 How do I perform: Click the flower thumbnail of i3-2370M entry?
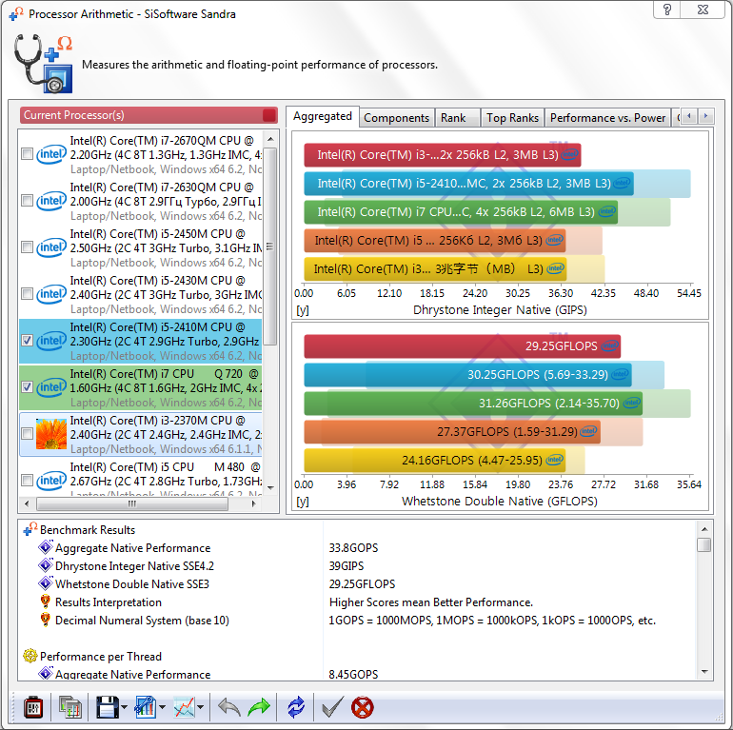pos(51,434)
